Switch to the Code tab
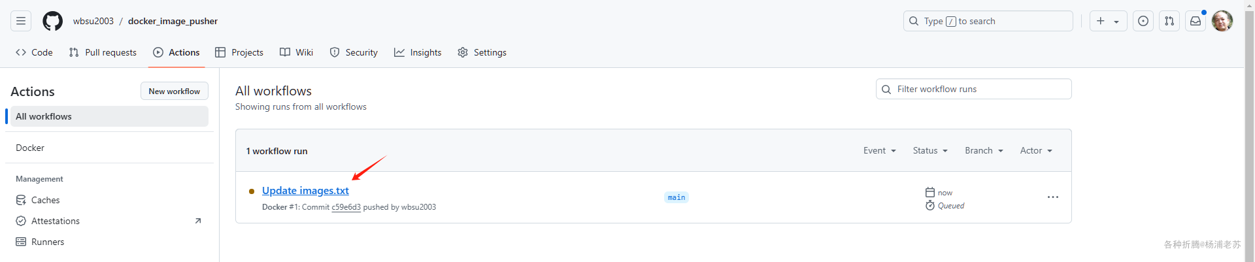 pos(34,52)
